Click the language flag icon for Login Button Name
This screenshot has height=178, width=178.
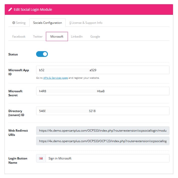41,158
